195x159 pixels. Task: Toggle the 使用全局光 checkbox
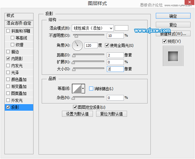[x=107, y=45]
